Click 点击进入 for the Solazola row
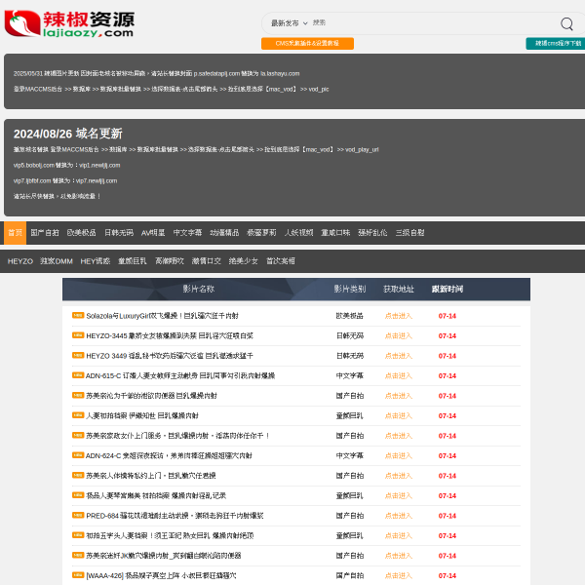Screen dimensions: 585x585 pyautogui.click(x=399, y=316)
